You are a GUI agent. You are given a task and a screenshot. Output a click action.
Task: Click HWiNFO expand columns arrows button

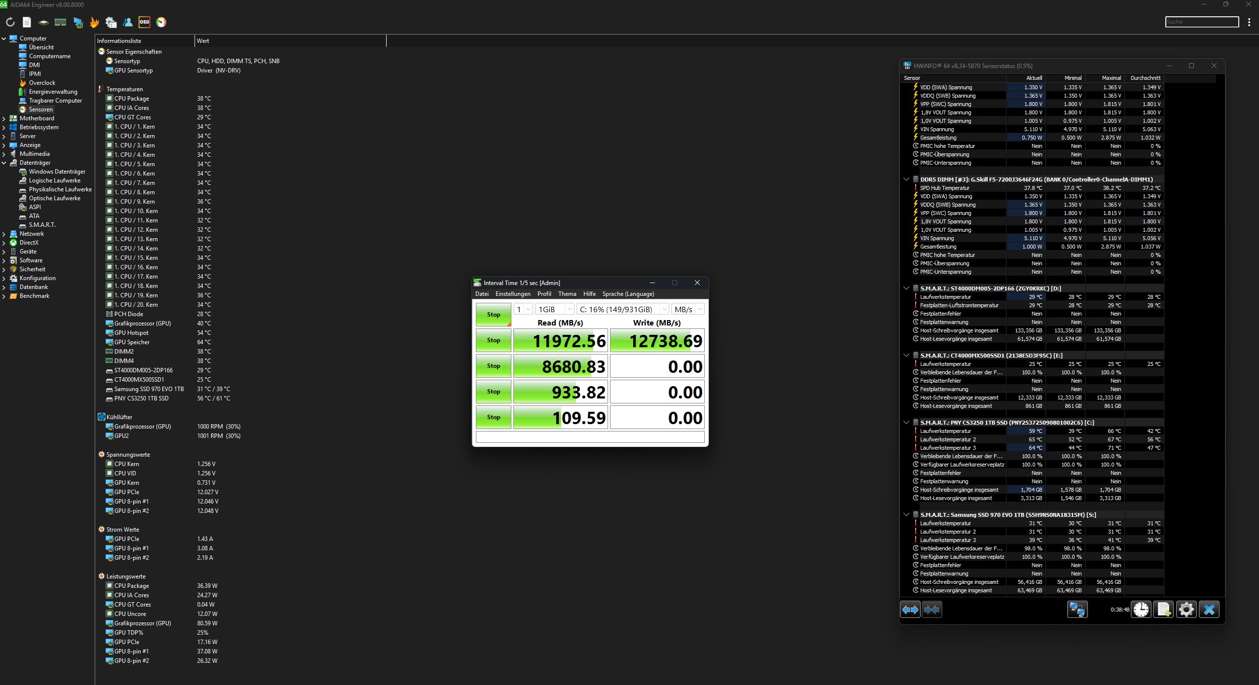click(910, 610)
